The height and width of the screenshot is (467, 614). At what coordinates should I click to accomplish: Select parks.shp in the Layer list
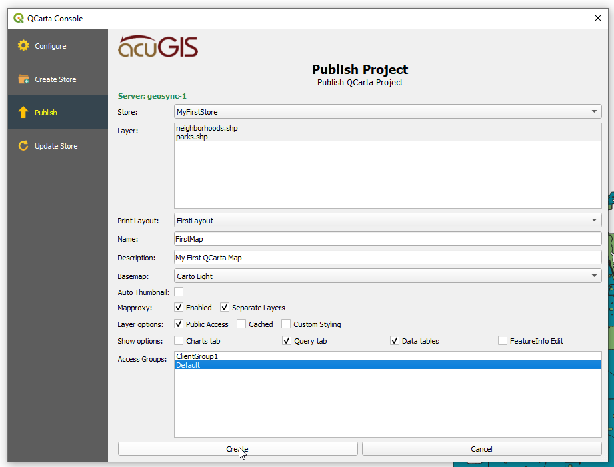(387, 137)
